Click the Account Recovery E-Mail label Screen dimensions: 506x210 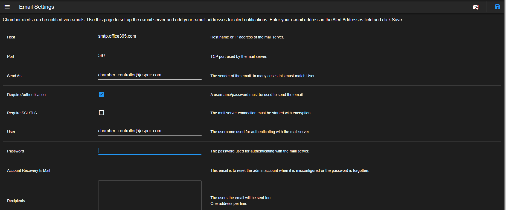[29, 170]
